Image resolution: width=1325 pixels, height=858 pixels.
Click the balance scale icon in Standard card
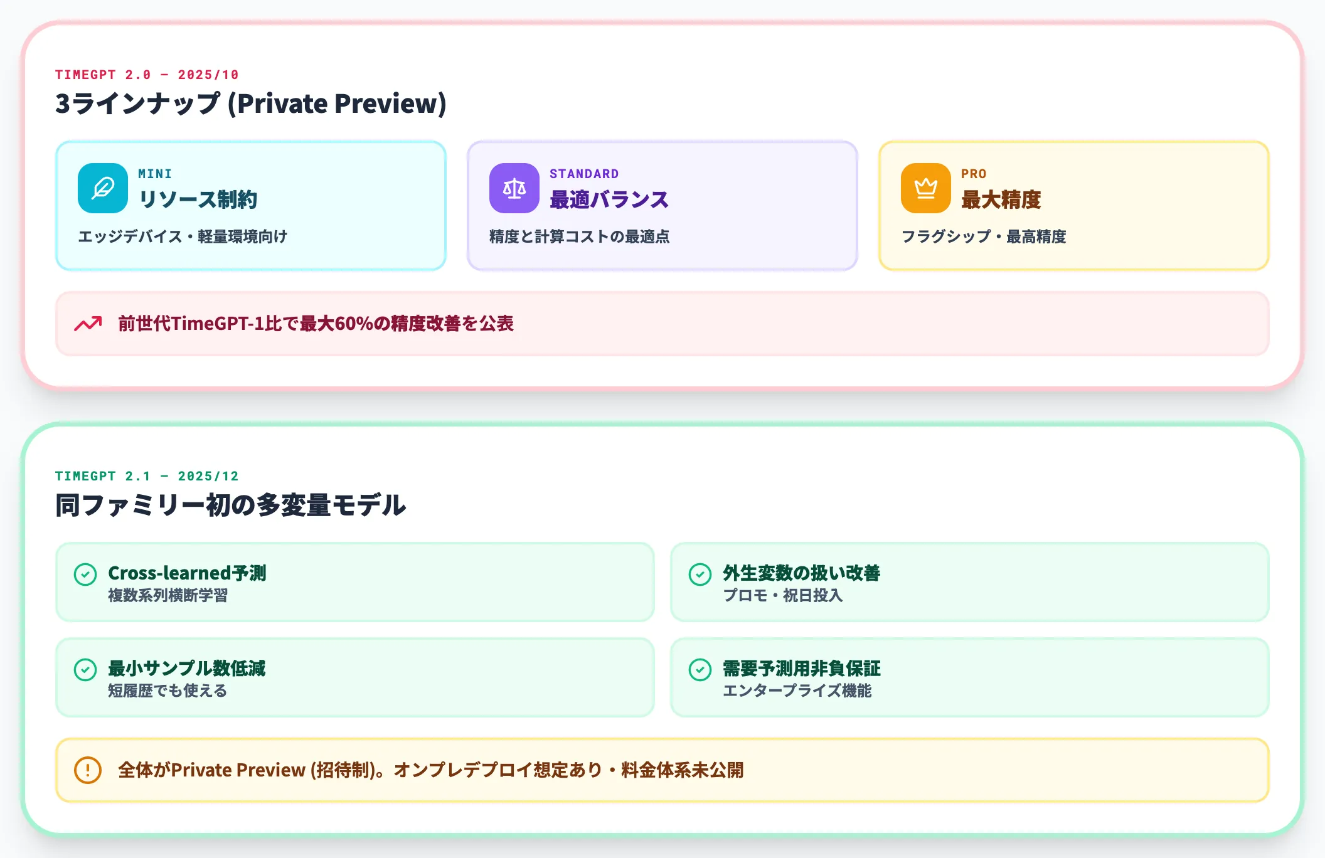[514, 188]
